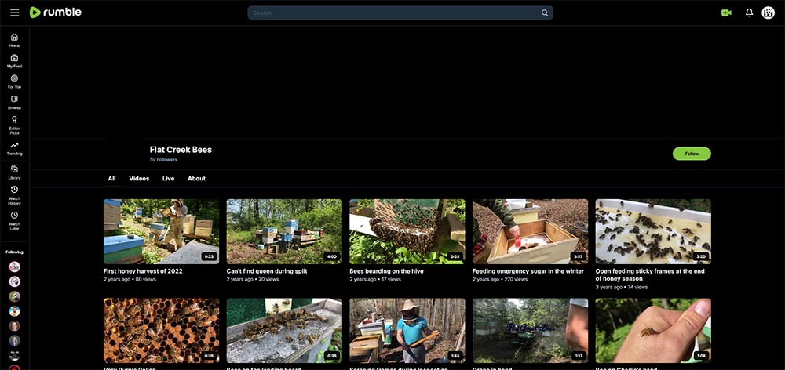The height and width of the screenshot is (370, 785).
Task: Open the 1:45 beekeeper scraping frames thumbnail
Action: tap(407, 331)
